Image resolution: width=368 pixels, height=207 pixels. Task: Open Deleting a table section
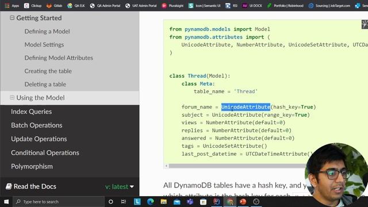(x=45, y=85)
